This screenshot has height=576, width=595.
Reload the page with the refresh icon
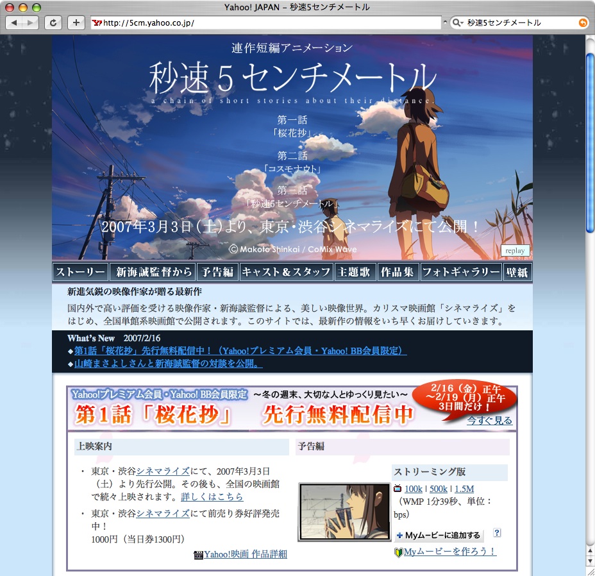tap(53, 23)
